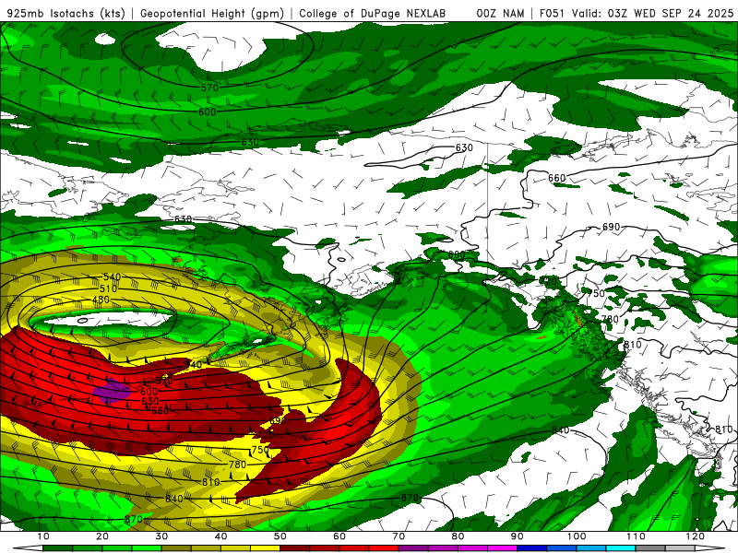Screen dimensions: 738x553
Task: Select the dark olive 30-35 kt swatch
Action: (176, 548)
